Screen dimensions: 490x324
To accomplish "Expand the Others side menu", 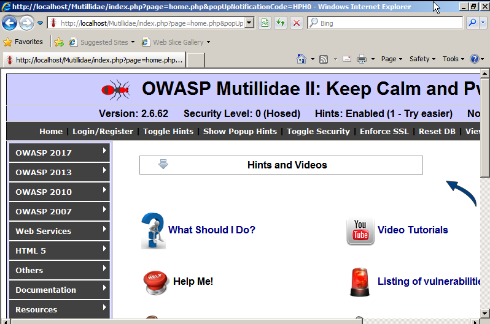I will point(60,270).
